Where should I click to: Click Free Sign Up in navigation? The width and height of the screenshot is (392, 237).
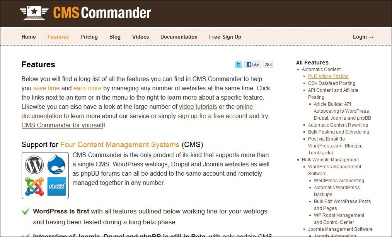[x=225, y=37]
